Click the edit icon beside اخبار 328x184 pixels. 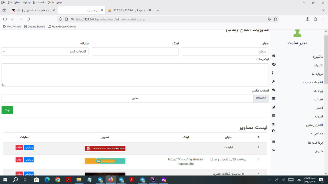tap(273, 107)
